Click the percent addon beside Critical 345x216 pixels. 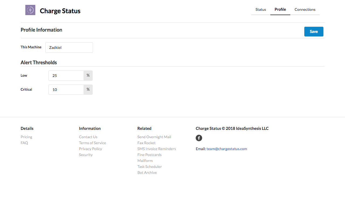88,90
